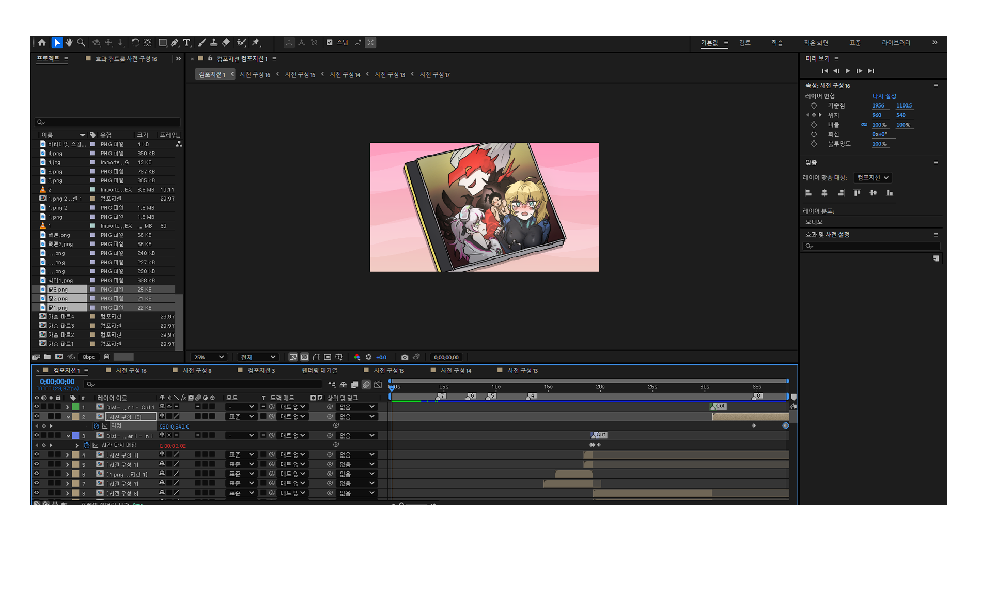Select the Puppet Pin tool

tap(256, 43)
